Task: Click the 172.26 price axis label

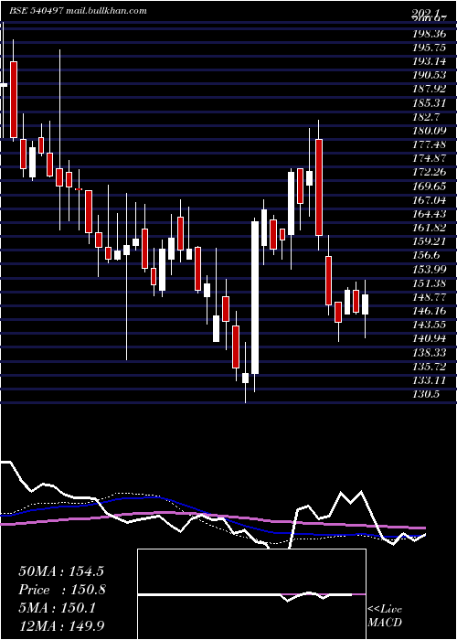Action: pyautogui.click(x=429, y=172)
